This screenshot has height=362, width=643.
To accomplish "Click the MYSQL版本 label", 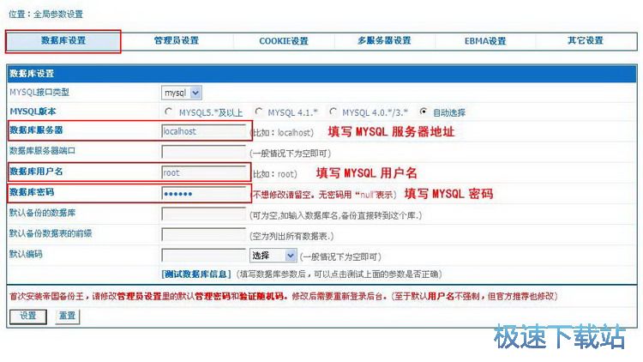I will (x=33, y=112).
